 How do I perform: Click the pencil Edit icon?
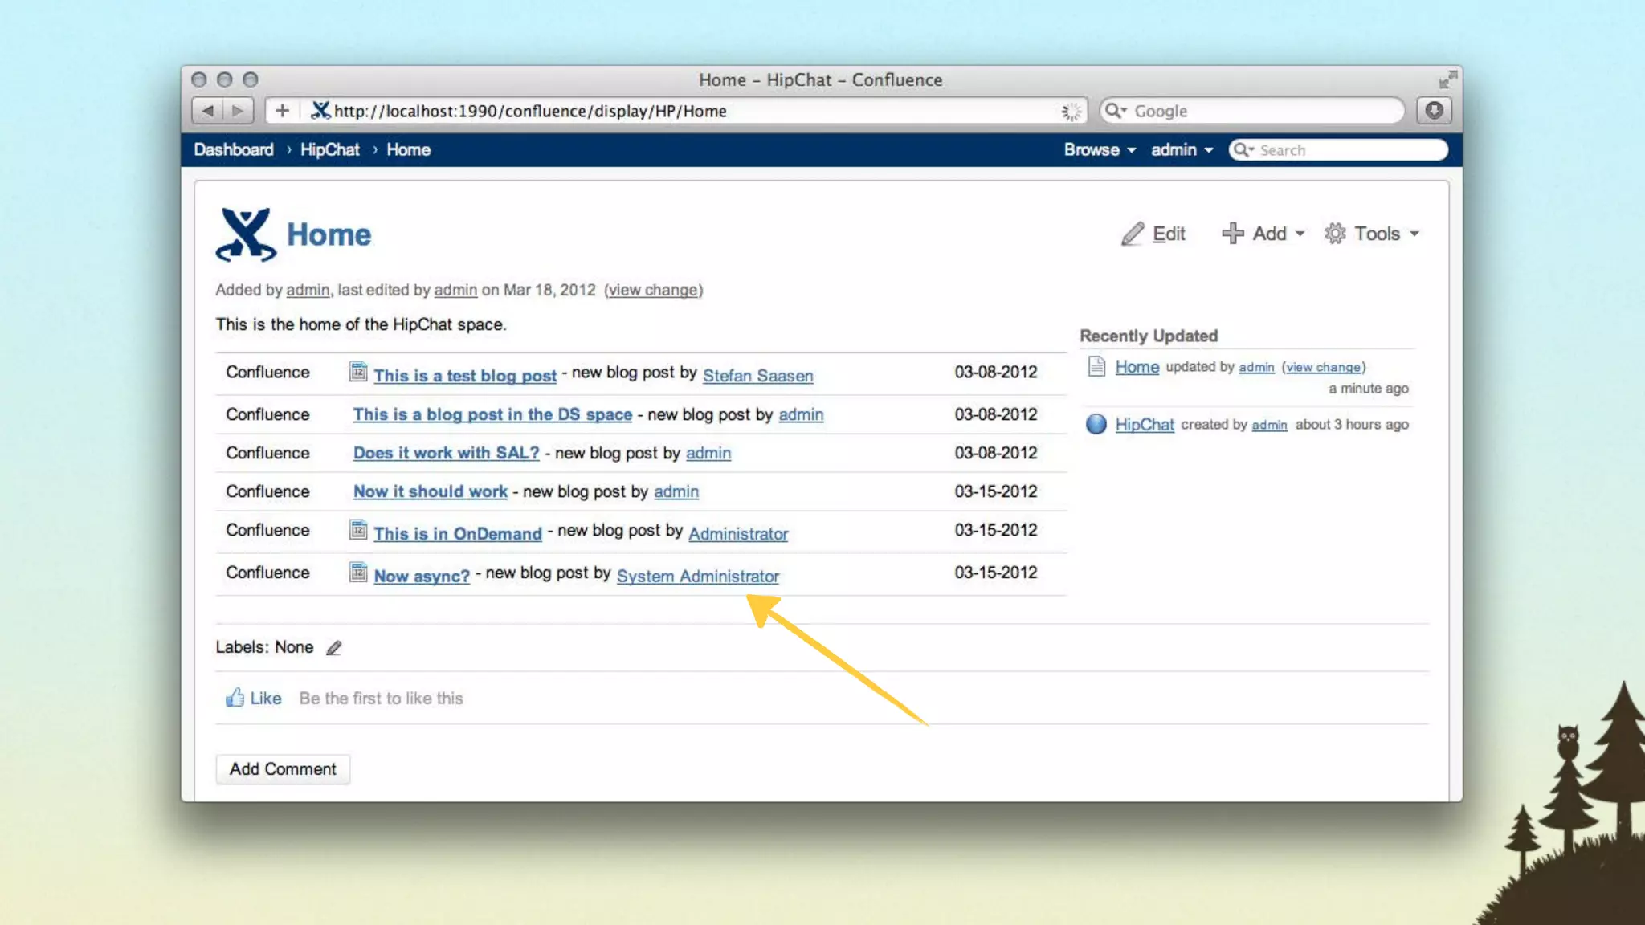pos(1133,234)
